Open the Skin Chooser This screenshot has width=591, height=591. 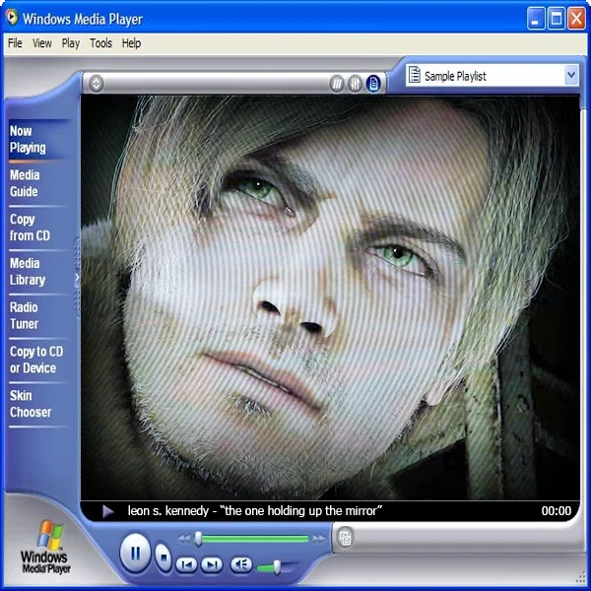click(39, 404)
